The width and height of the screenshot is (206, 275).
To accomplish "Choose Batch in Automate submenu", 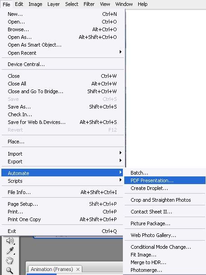I will 165,173.
